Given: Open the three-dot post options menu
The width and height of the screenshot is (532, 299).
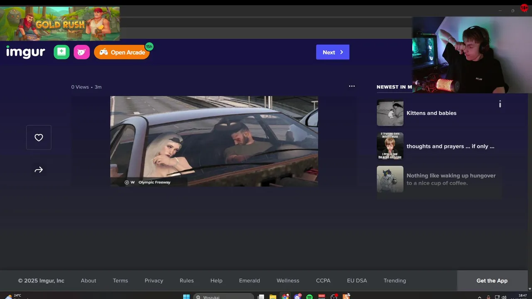Looking at the screenshot, I should click(x=352, y=86).
